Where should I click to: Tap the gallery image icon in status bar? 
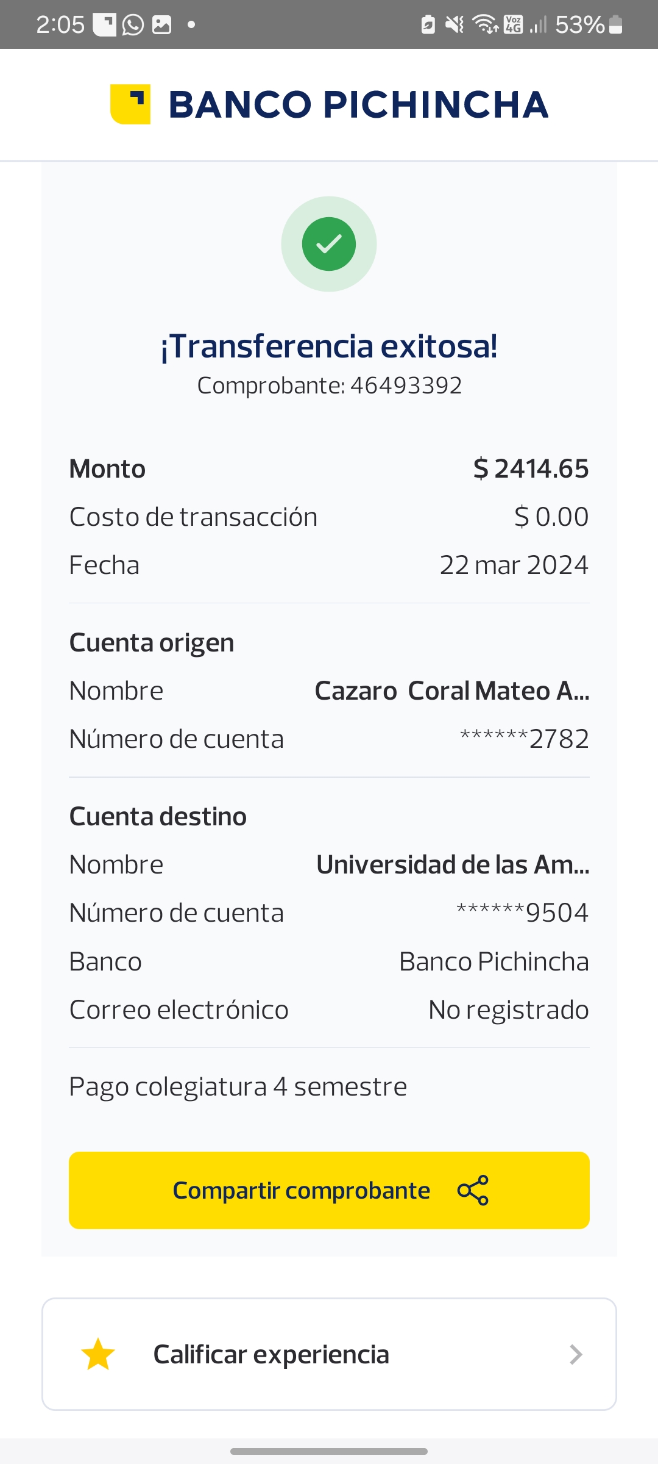(x=161, y=25)
